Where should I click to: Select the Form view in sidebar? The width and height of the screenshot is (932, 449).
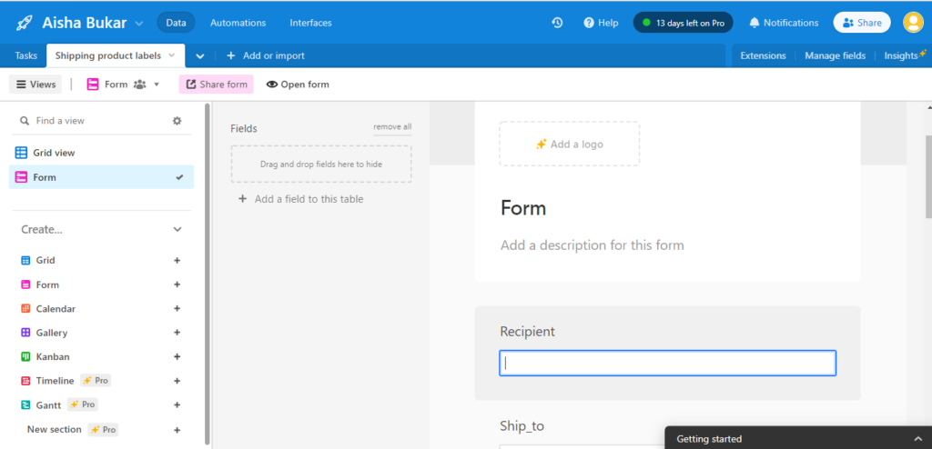click(101, 177)
